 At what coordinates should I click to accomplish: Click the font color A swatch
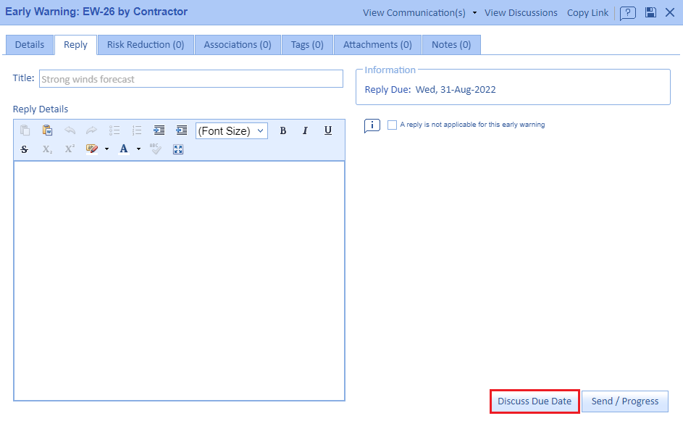coord(124,149)
